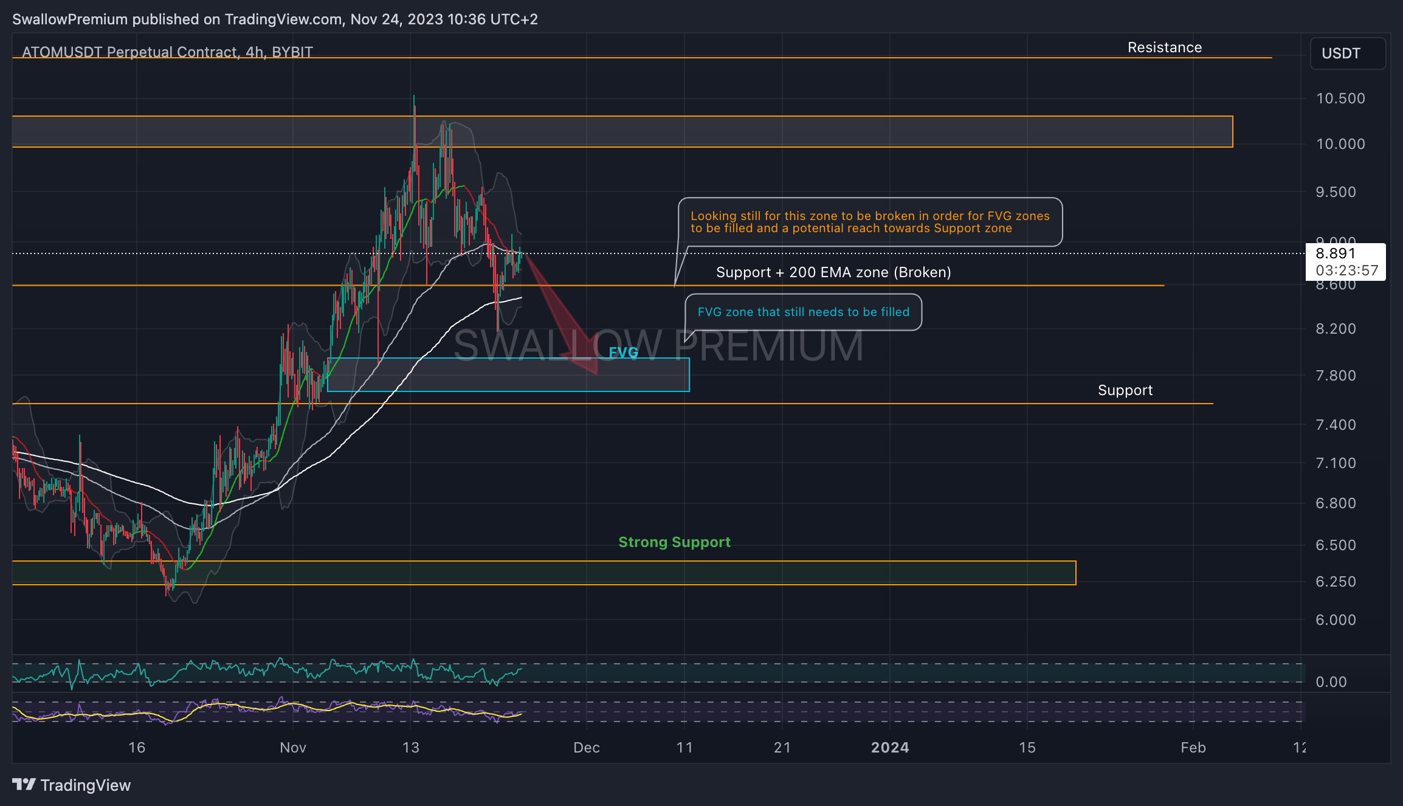
Task: Click the 6.250 price axis label
Action: tap(1336, 582)
